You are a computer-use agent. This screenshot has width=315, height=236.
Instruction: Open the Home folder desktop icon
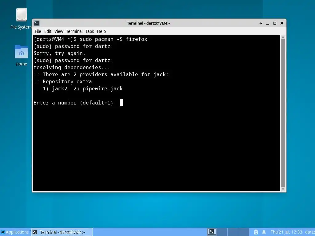pos(21,55)
